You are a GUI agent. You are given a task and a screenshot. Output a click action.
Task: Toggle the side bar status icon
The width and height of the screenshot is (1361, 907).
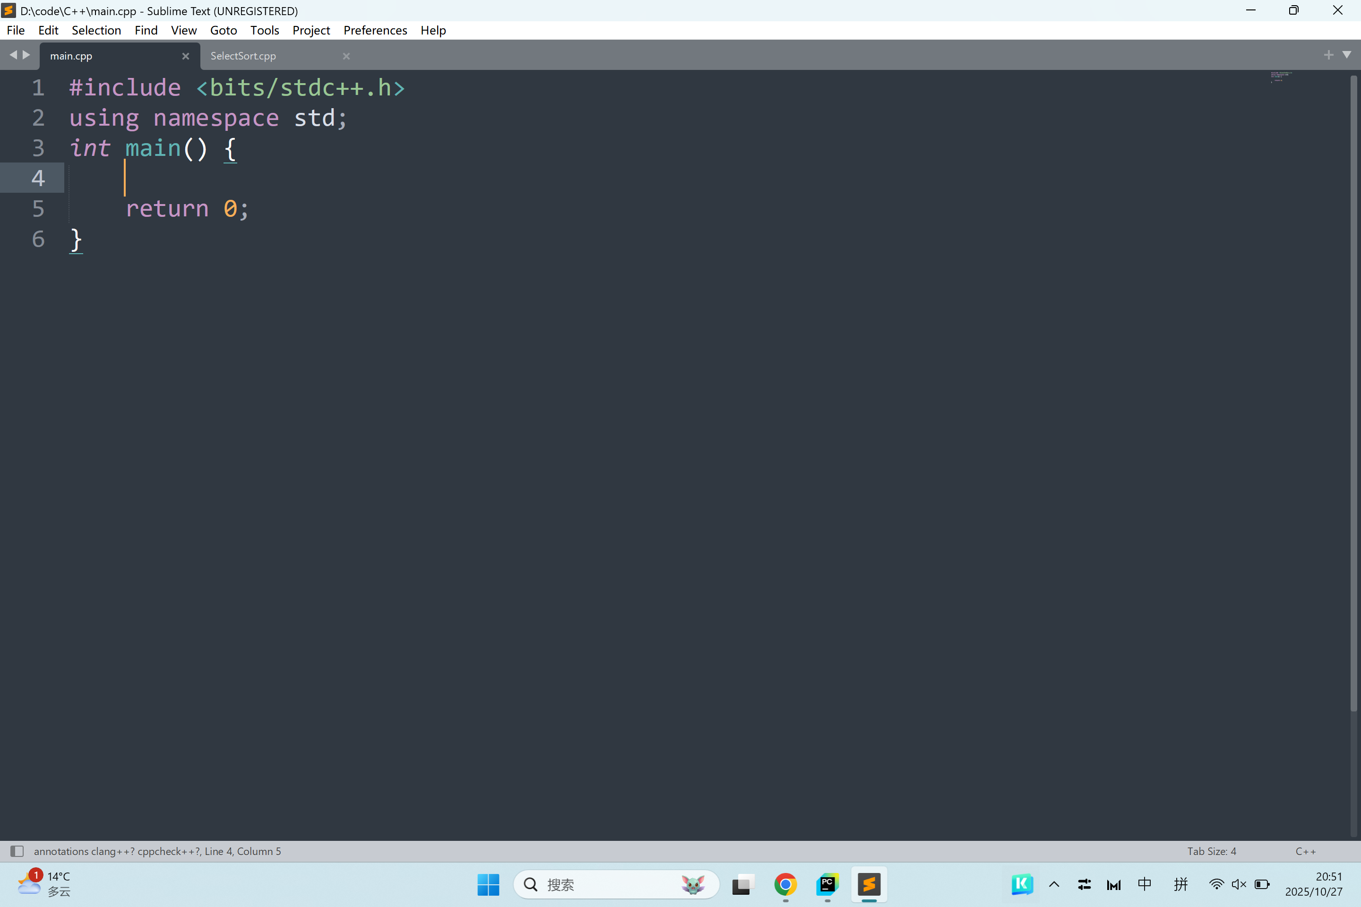point(17,851)
